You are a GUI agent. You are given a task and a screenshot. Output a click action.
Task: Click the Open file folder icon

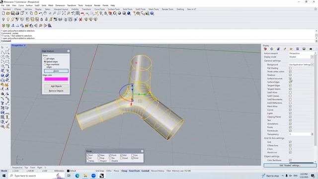tap(8, 13)
